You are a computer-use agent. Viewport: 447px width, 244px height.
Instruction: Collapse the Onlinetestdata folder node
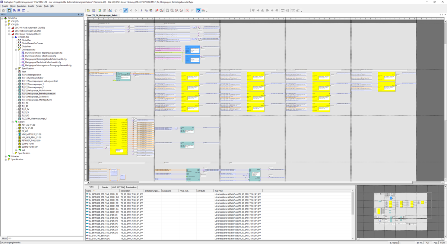(16, 49)
